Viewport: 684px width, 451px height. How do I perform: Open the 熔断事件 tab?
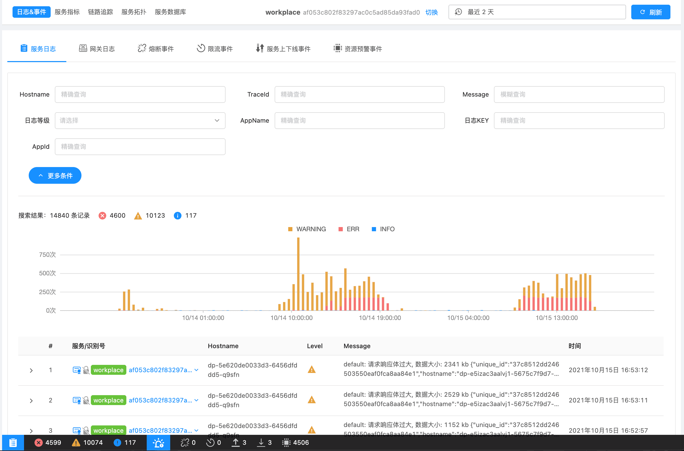click(156, 49)
